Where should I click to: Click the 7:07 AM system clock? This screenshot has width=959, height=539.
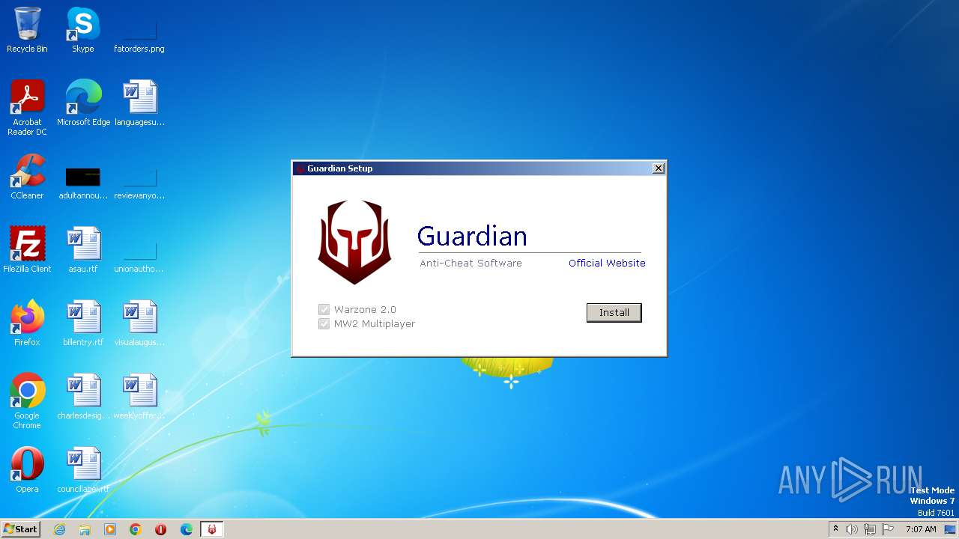(921, 529)
